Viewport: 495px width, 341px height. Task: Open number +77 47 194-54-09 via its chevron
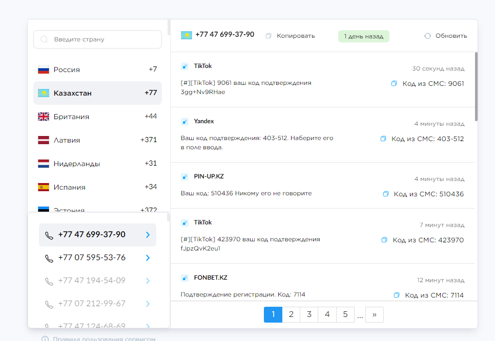pyautogui.click(x=148, y=281)
